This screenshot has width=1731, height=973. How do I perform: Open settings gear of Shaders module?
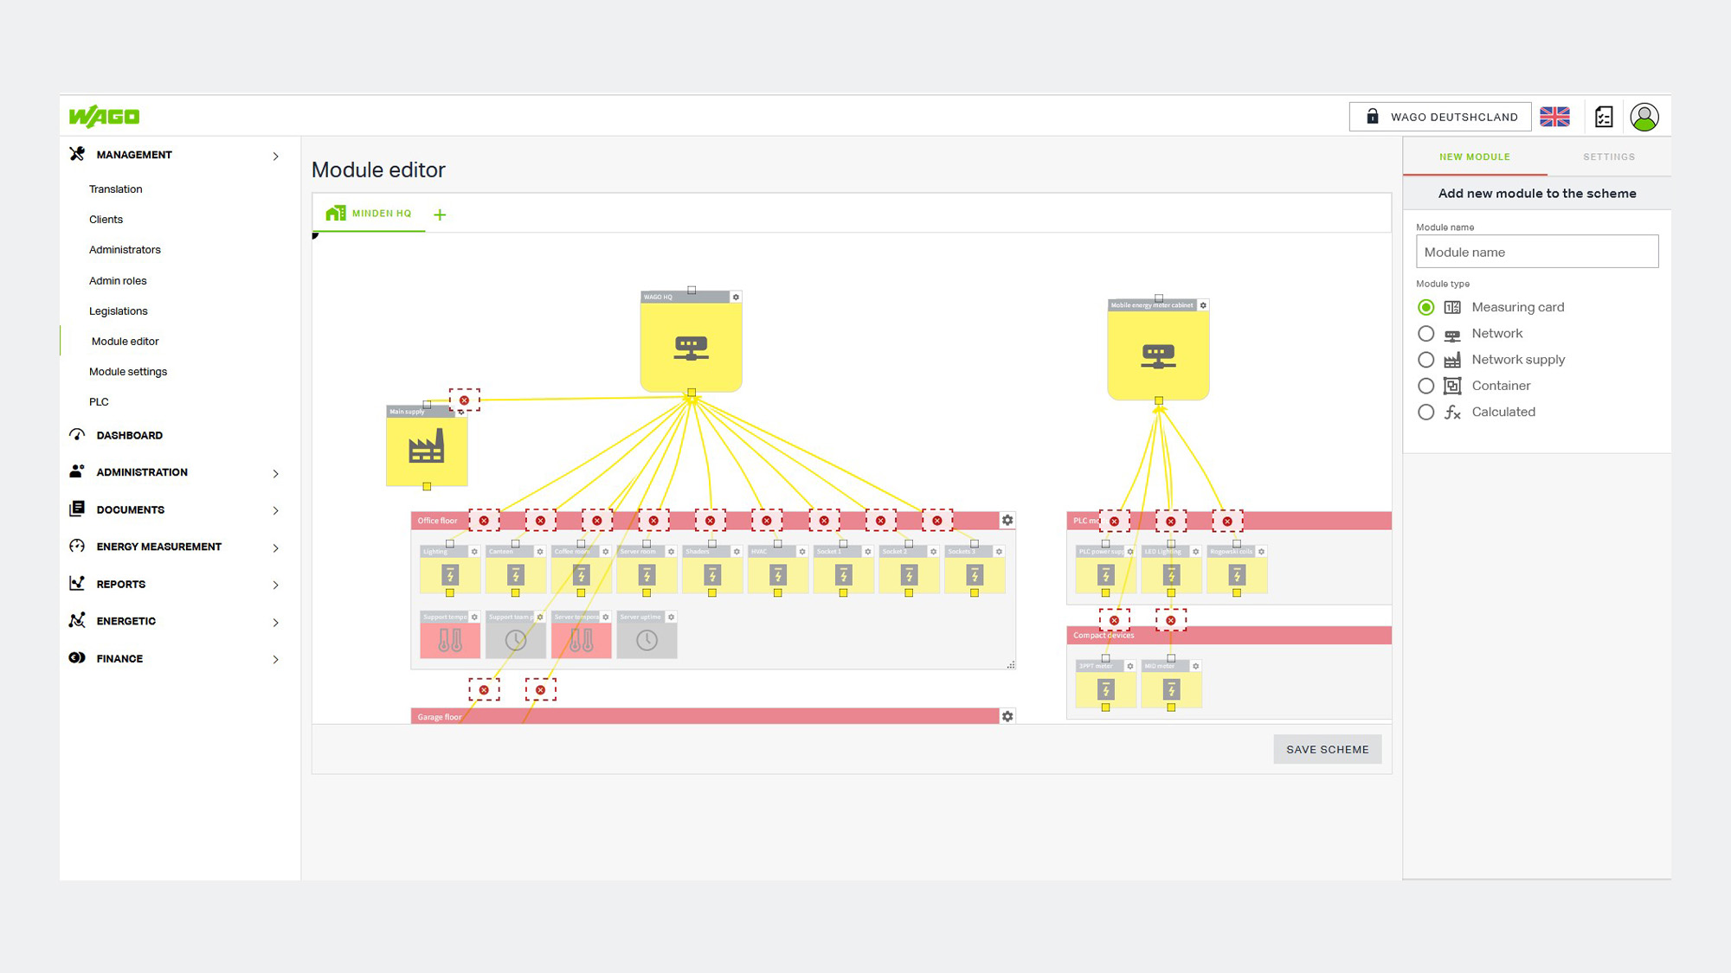[737, 551]
